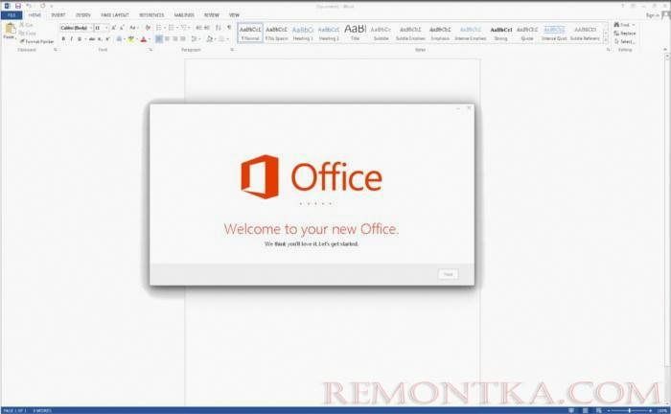Image resolution: width=671 pixels, height=414 pixels.
Task: Click the Paste clipboard icon
Action: [x=11, y=29]
